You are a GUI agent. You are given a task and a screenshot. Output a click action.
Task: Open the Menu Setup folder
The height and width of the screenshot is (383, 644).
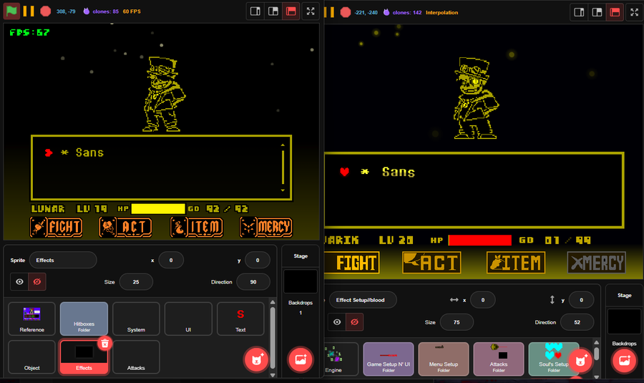point(444,359)
